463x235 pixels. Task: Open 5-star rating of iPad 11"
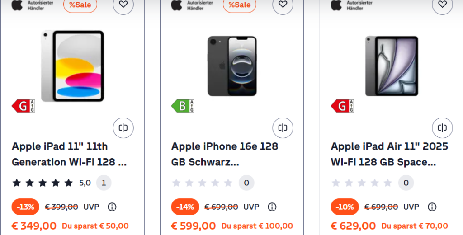43,183
